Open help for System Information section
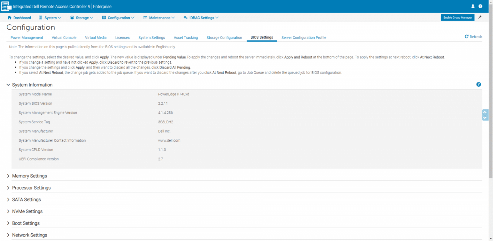This screenshot has height=241, width=493. point(479,85)
